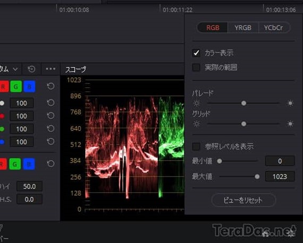Image resolution: width=303 pixels, height=243 pixels.
Task: Reset the white-dot row value 100
Action: 50,103
